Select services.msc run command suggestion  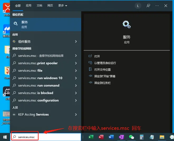46,86
